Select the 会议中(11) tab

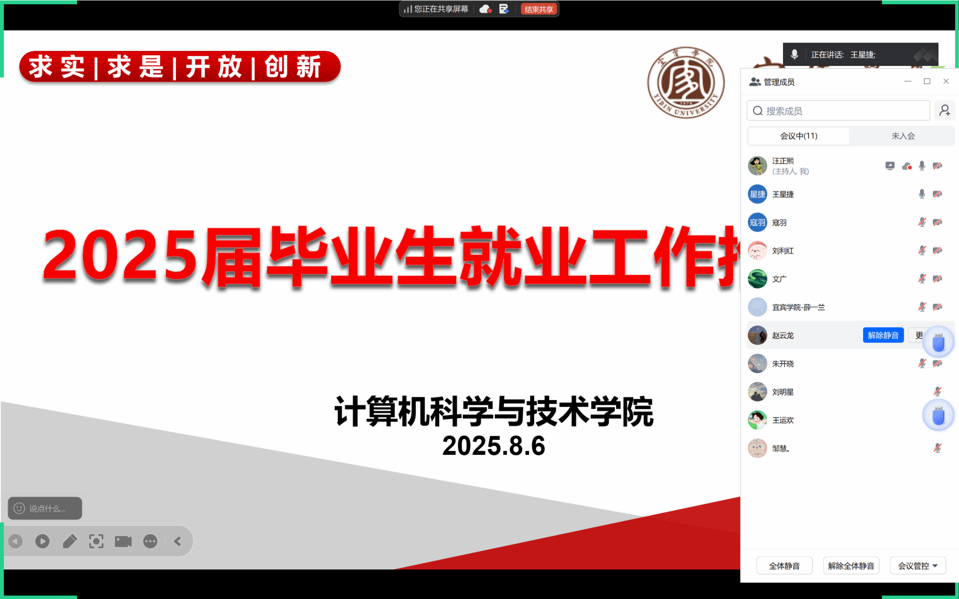coord(798,136)
